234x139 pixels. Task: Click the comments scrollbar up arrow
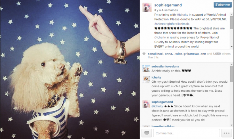click(x=232, y=64)
